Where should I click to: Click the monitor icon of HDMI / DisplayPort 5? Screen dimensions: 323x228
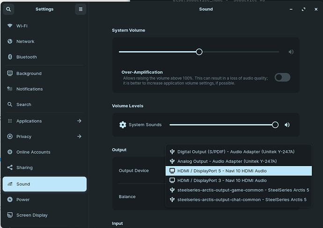click(172, 171)
